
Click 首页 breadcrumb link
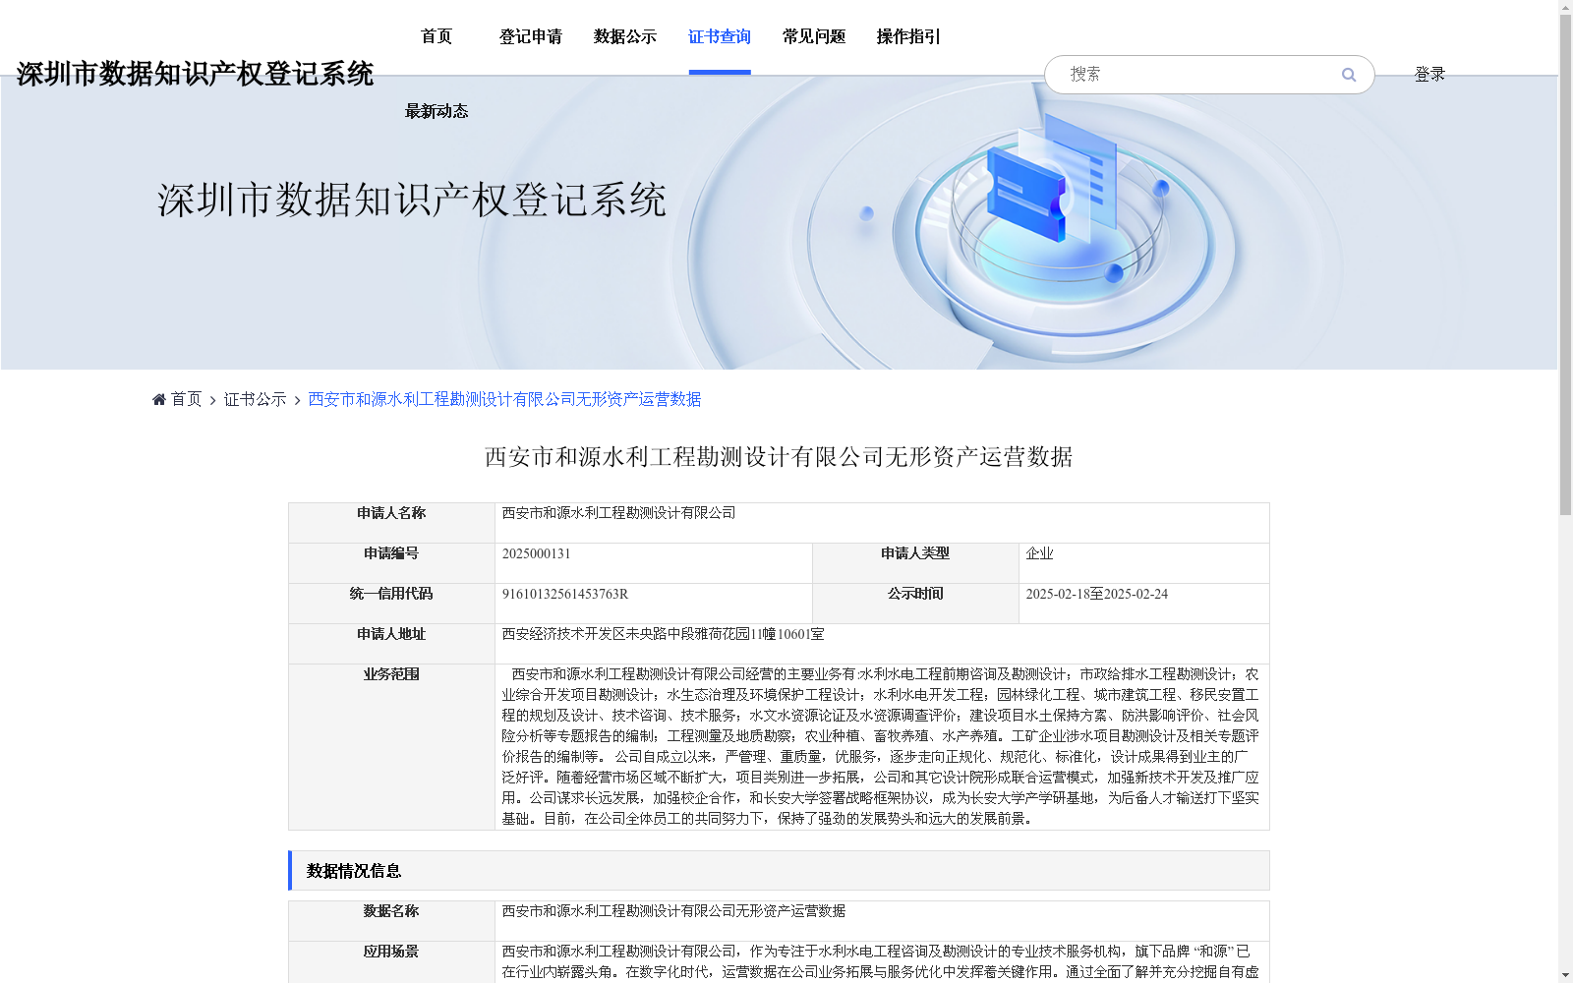pyautogui.click(x=186, y=399)
